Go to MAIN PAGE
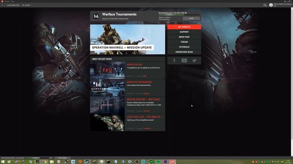The height and width of the screenshot is (164, 293). coord(184,37)
